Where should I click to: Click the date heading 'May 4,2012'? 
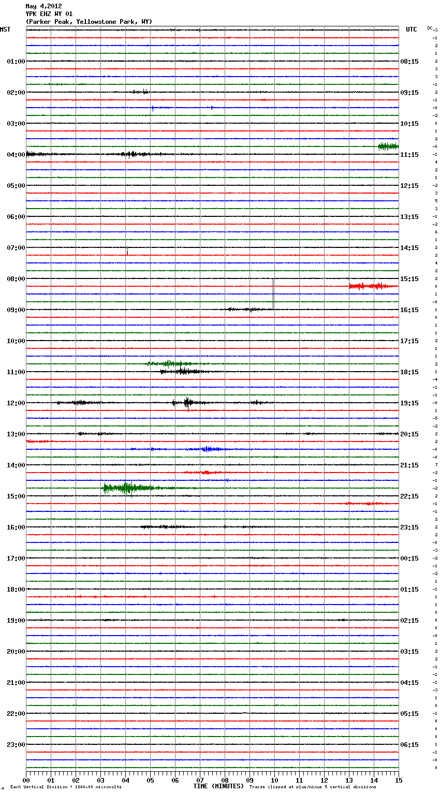pyautogui.click(x=43, y=7)
